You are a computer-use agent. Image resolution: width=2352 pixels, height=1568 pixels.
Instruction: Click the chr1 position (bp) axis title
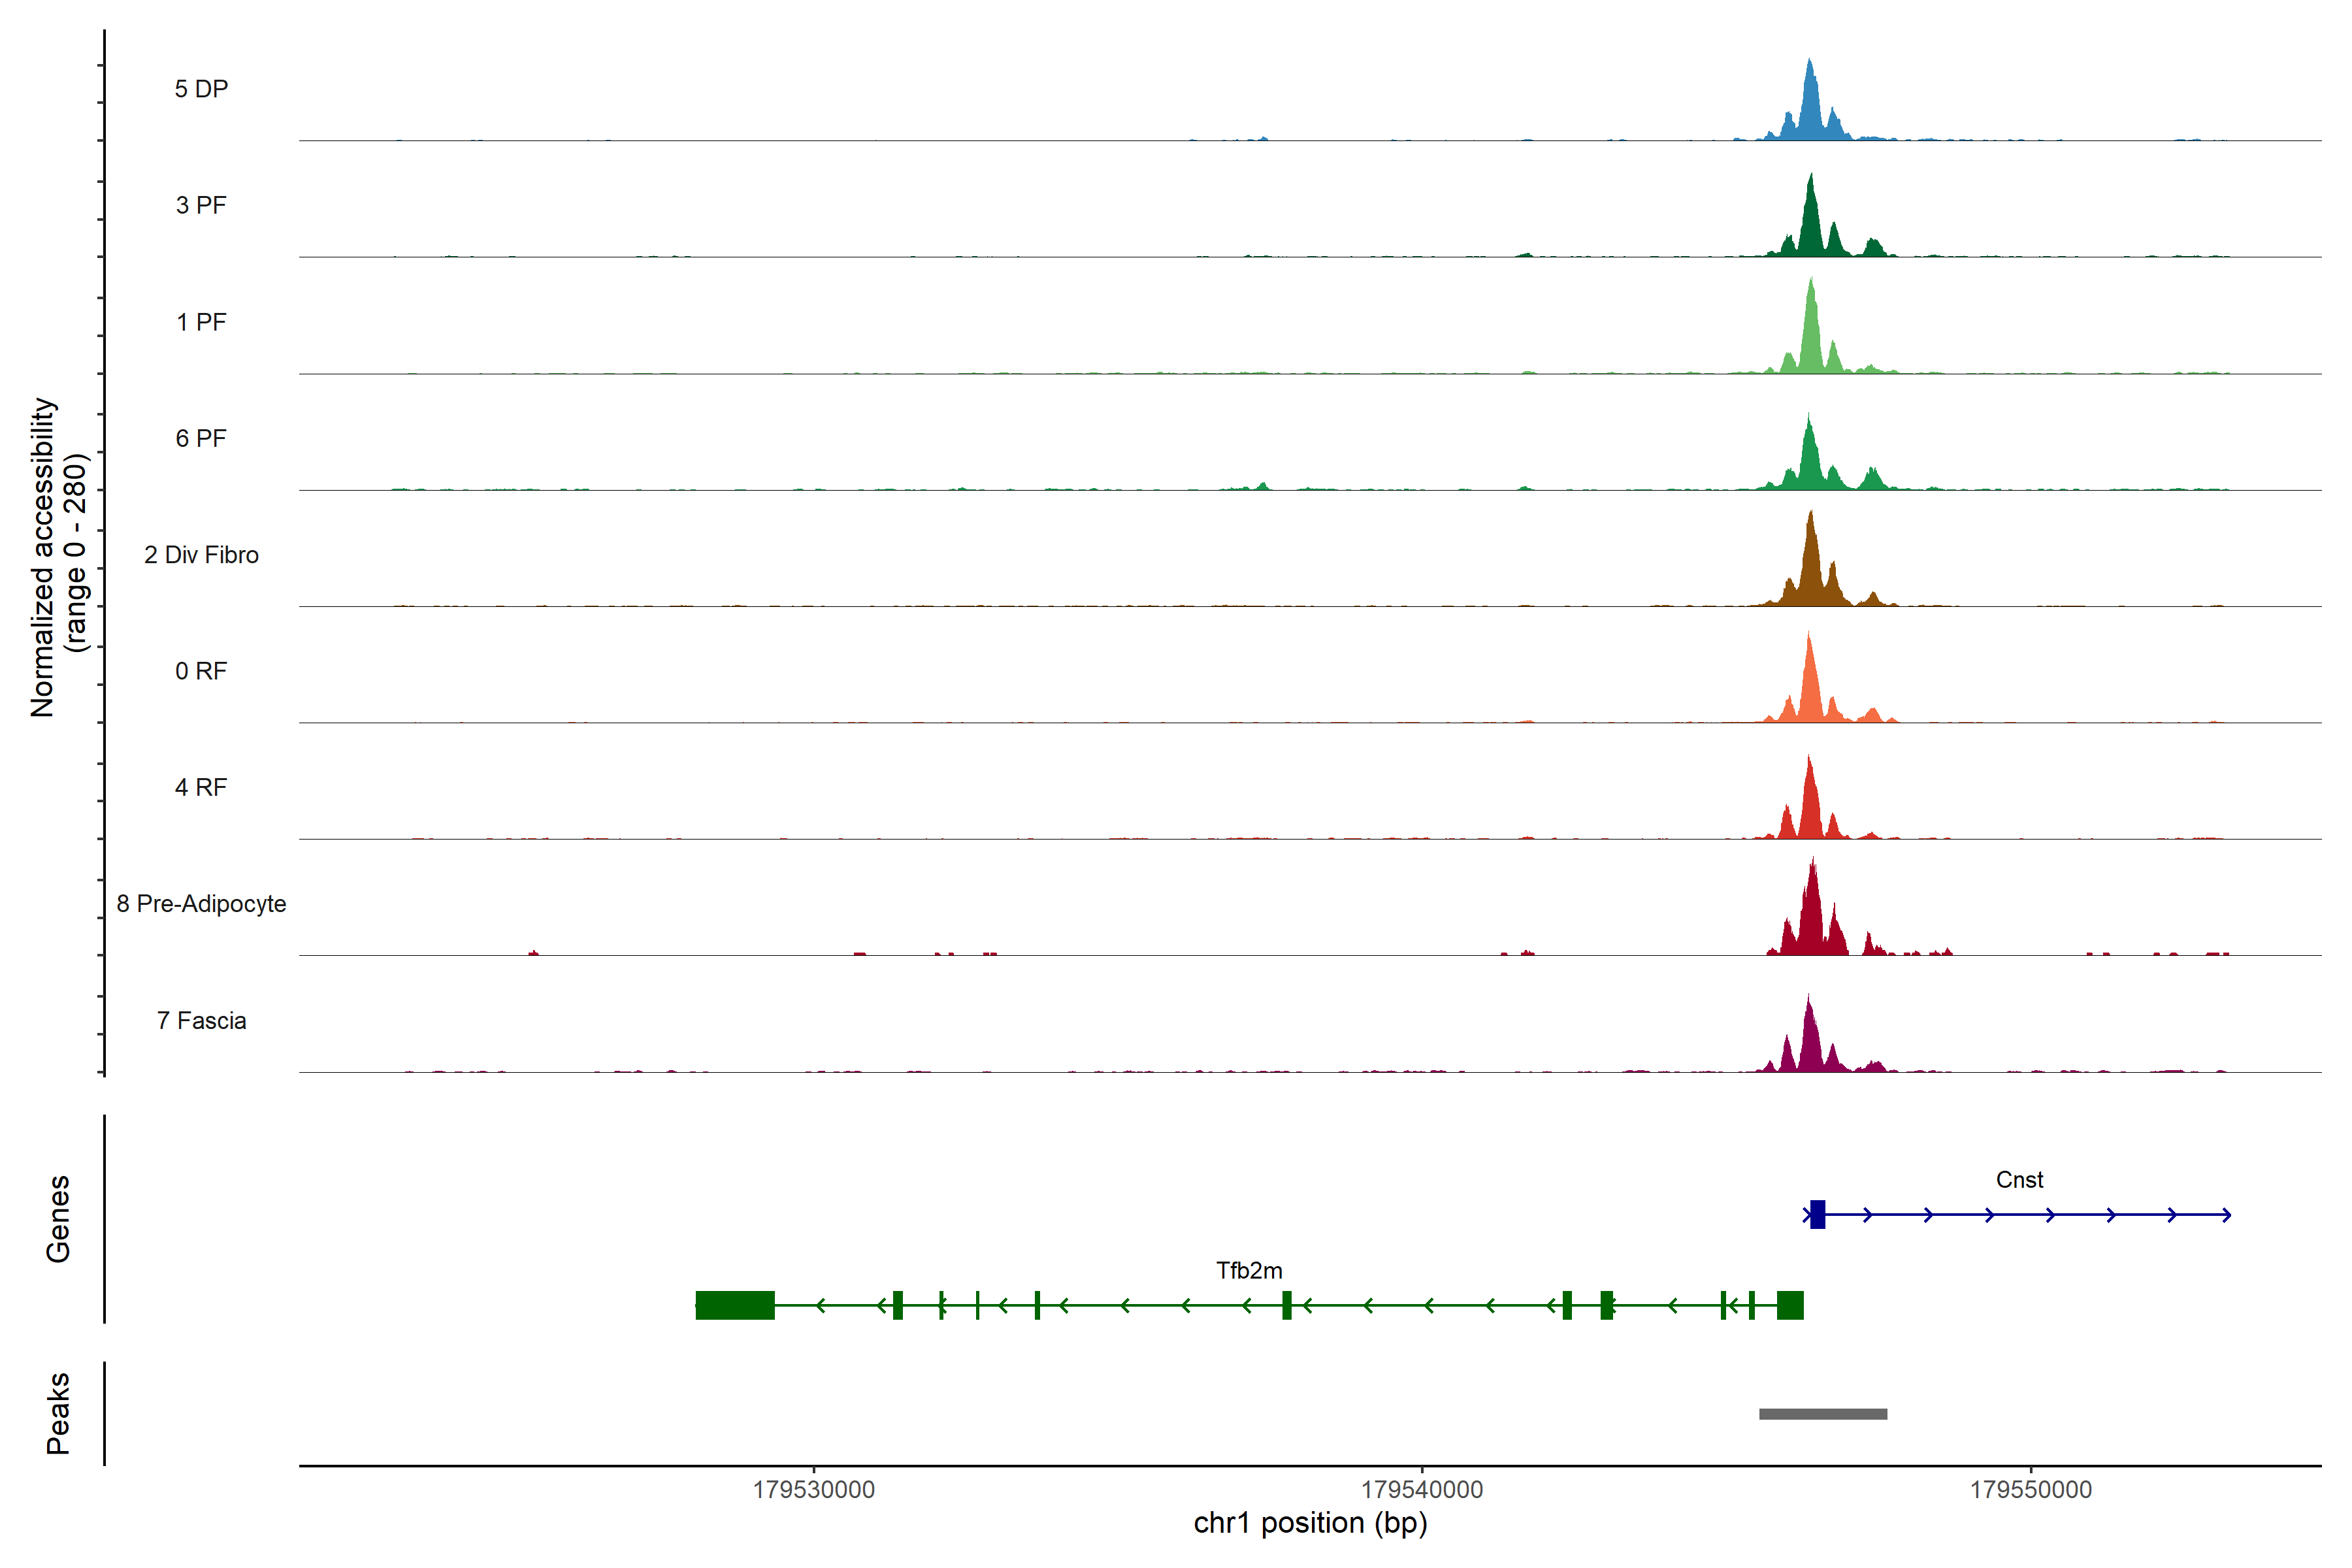tap(1310, 1523)
